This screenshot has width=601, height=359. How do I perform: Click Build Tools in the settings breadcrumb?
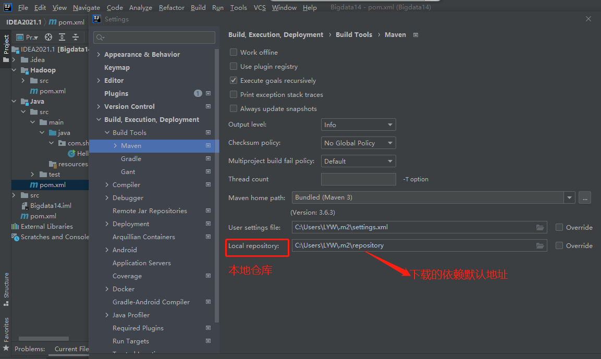click(x=354, y=35)
